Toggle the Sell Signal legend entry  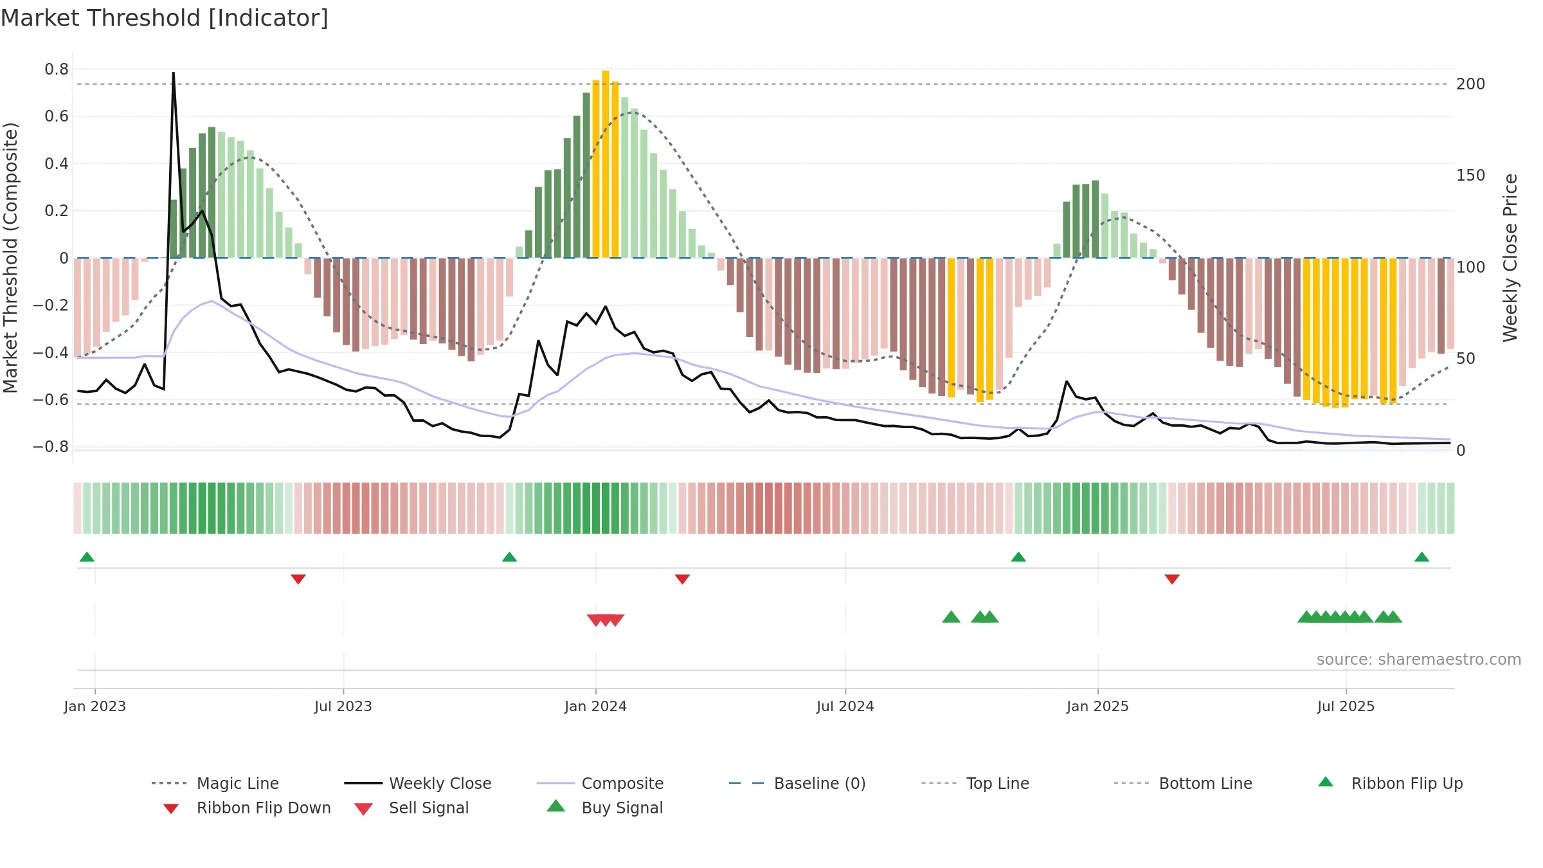[x=411, y=808]
